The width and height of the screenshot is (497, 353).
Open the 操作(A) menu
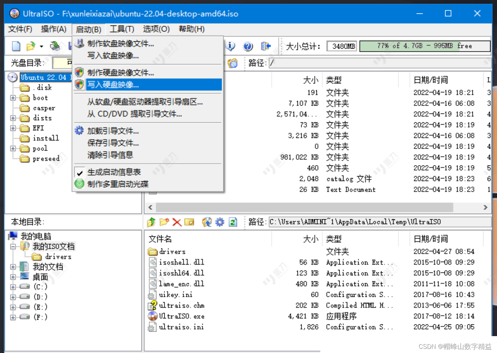pyautogui.click(x=53, y=29)
